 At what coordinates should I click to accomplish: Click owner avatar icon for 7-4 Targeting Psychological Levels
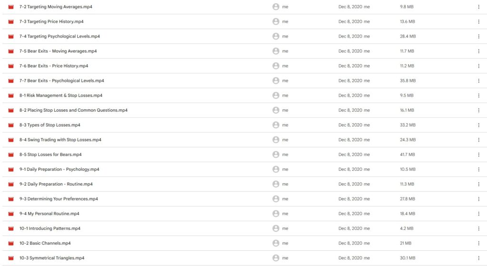[276, 36]
